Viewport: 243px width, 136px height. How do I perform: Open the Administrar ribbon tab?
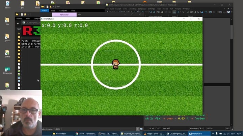tap(64, 15)
